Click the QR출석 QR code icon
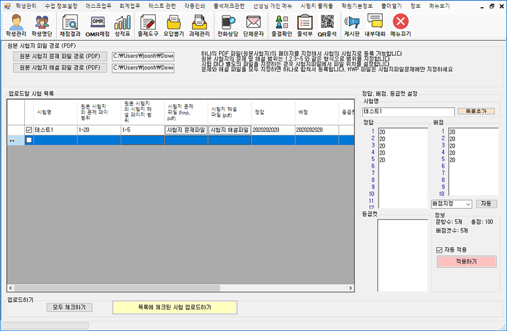Screen dimensions: 507x331 coord(327,25)
